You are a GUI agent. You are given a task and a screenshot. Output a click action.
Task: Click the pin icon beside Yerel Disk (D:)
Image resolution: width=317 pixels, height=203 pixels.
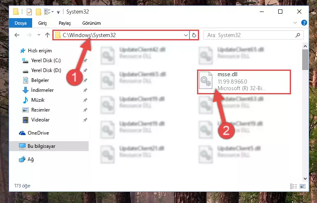(85, 70)
